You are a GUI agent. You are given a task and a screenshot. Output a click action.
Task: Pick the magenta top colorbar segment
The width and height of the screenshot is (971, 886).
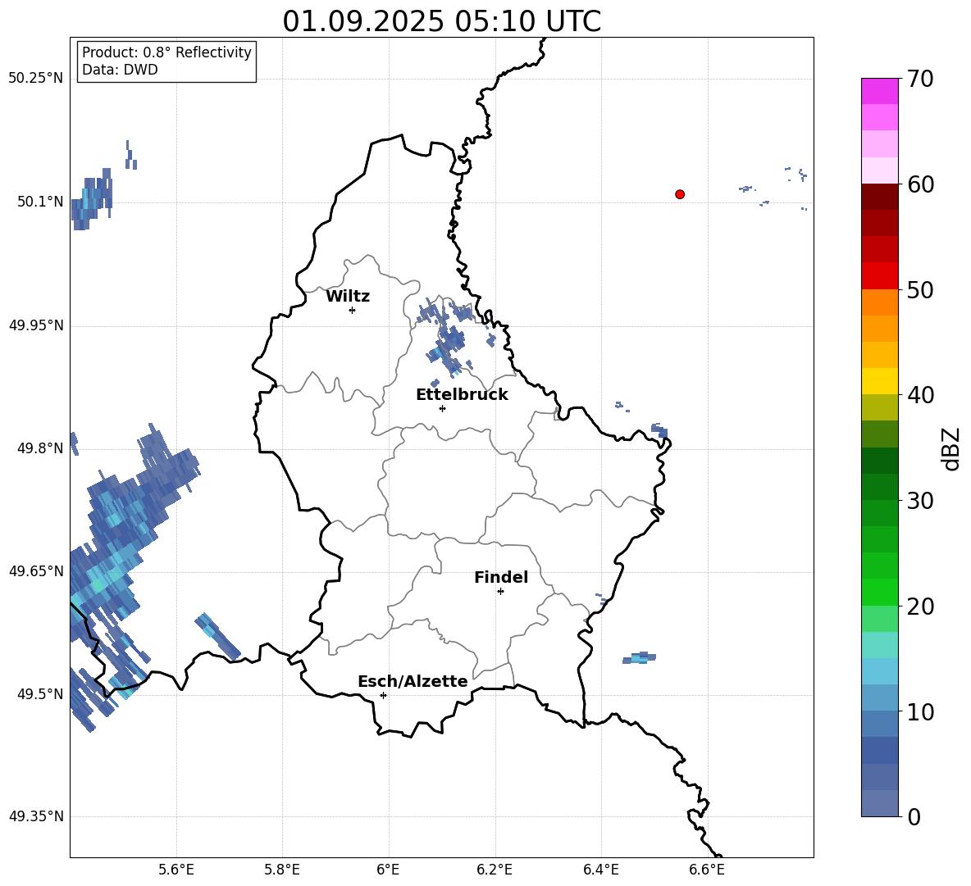click(x=880, y=92)
